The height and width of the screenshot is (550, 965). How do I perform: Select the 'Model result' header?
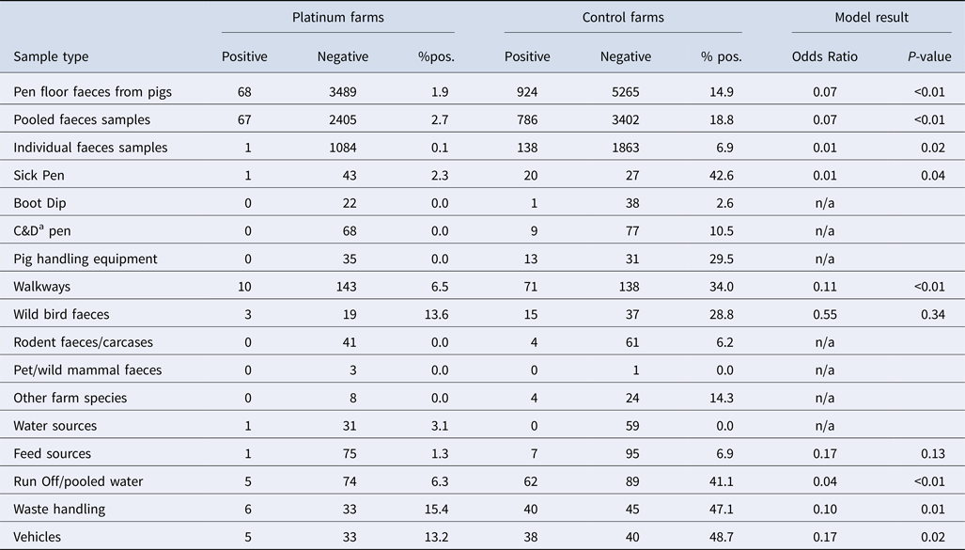pos(872,18)
